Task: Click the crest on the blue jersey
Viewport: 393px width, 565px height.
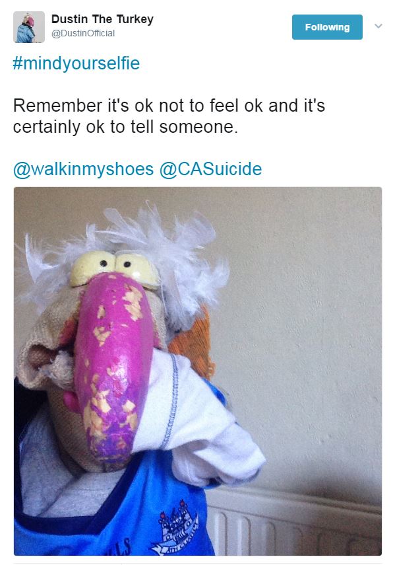Action: [177, 528]
